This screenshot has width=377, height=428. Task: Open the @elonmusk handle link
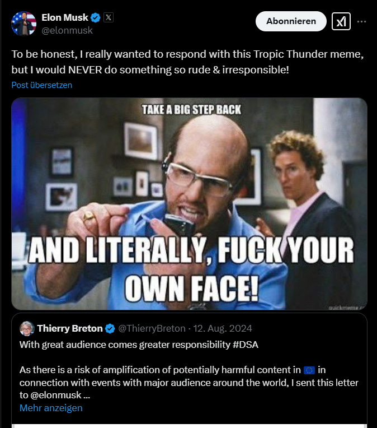coord(67,30)
